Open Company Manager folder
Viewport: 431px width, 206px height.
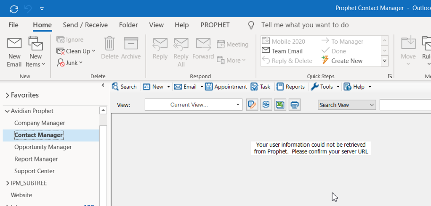pos(40,123)
